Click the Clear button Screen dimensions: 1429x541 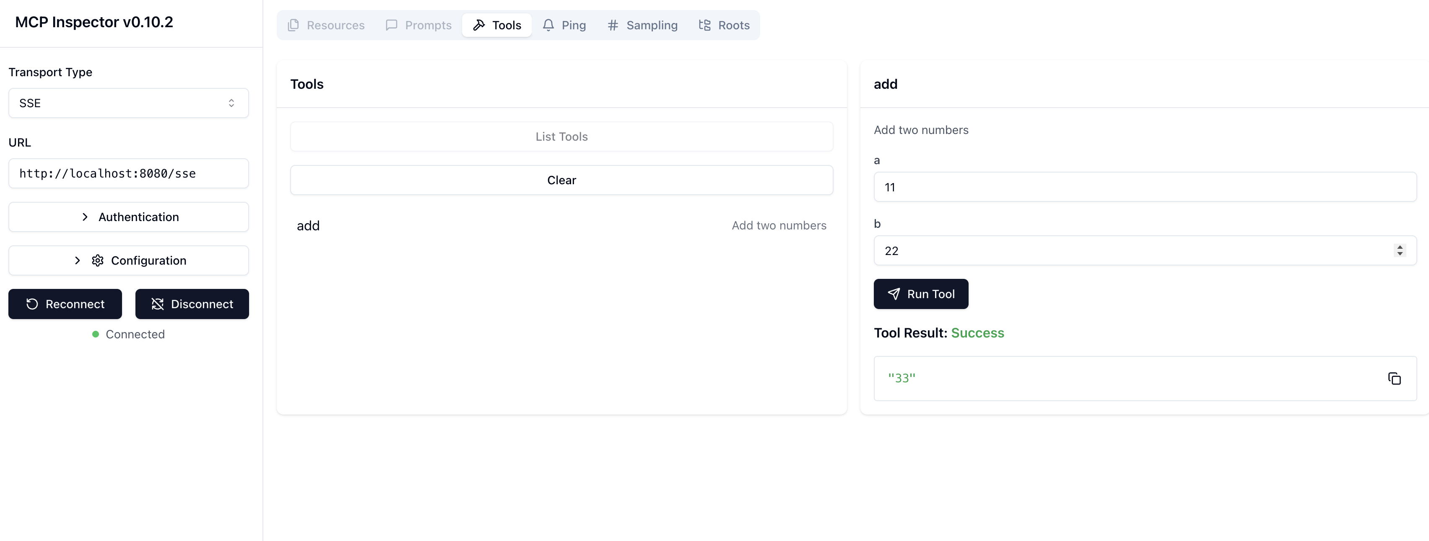point(561,180)
